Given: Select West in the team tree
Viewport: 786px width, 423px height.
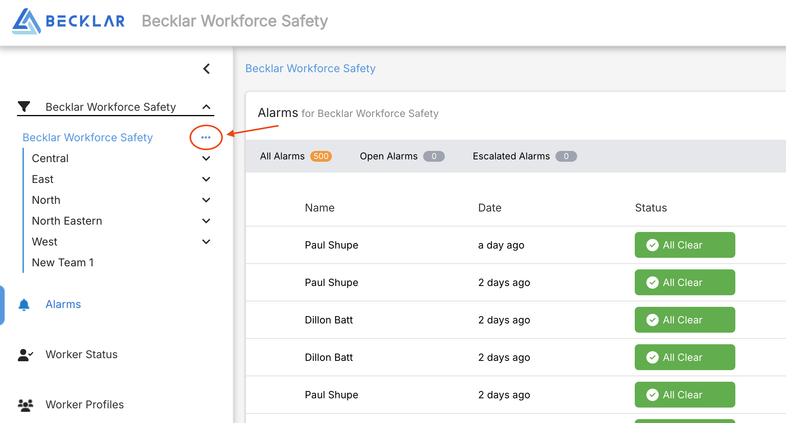Looking at the screenshot, I should (44, 242).
